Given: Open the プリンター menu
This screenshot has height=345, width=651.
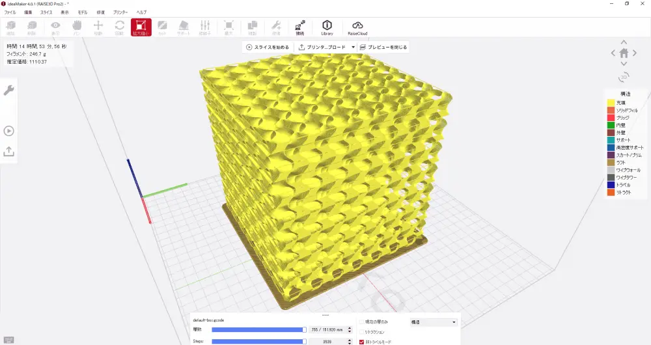Looking at the screenshot, I should (x=120, y=12).
